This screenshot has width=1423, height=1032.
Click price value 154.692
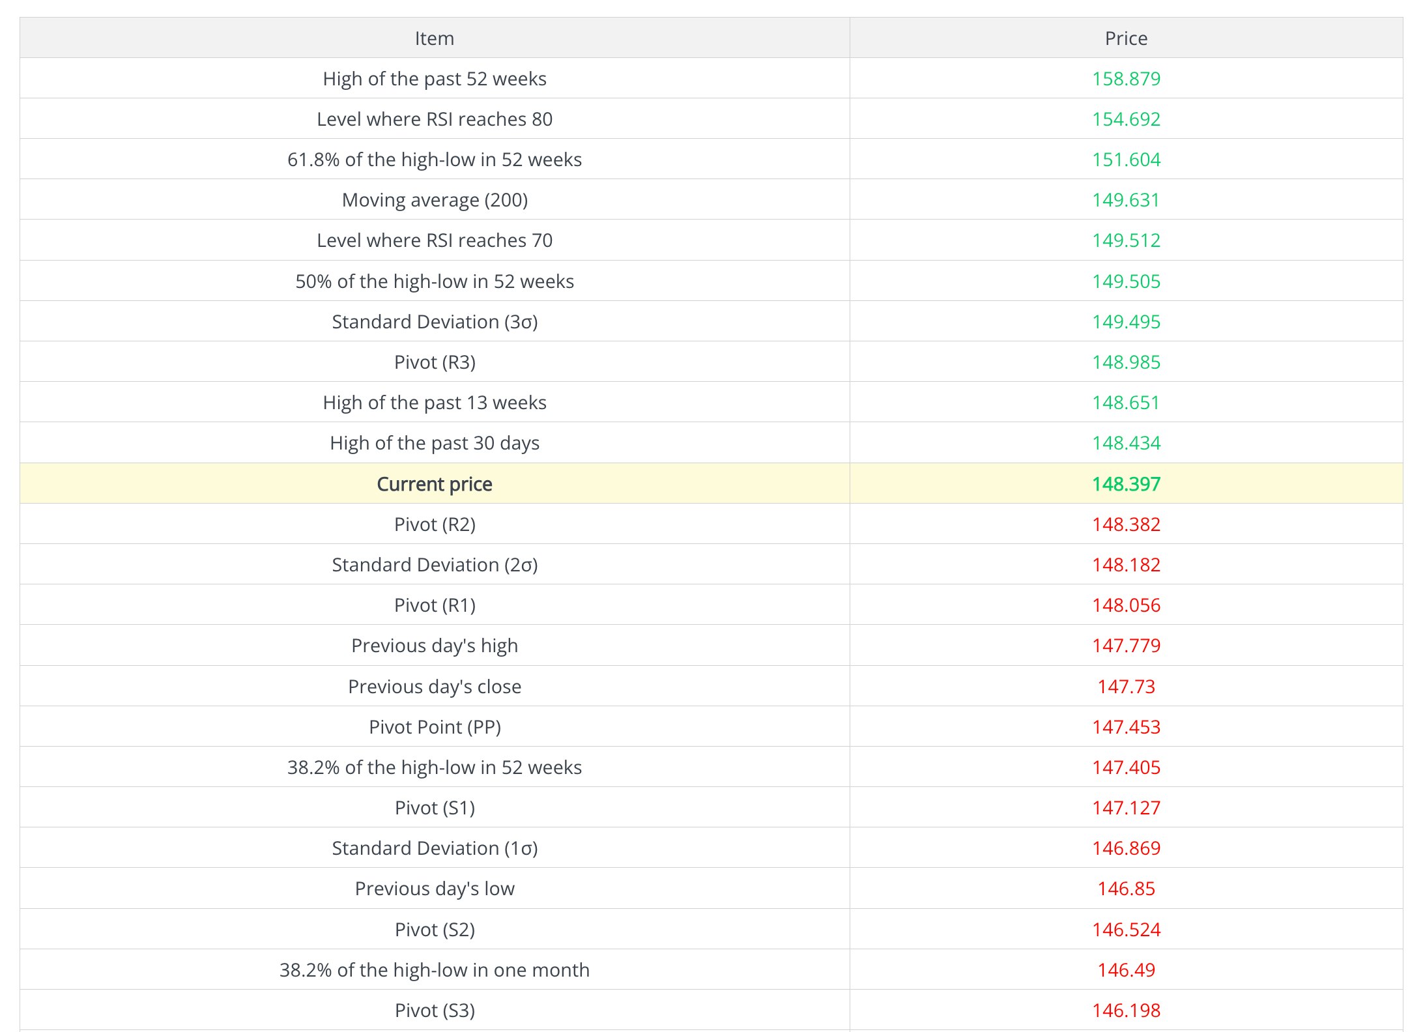point(1125,119)
